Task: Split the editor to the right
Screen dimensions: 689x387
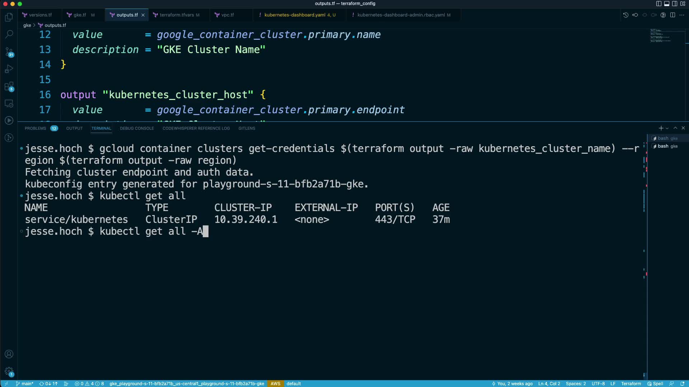Action: [x=672, y=15]
